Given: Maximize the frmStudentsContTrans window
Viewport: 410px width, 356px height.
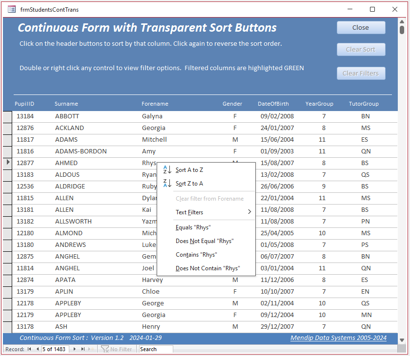Looking at the screenshot, I should coord(372,9).
